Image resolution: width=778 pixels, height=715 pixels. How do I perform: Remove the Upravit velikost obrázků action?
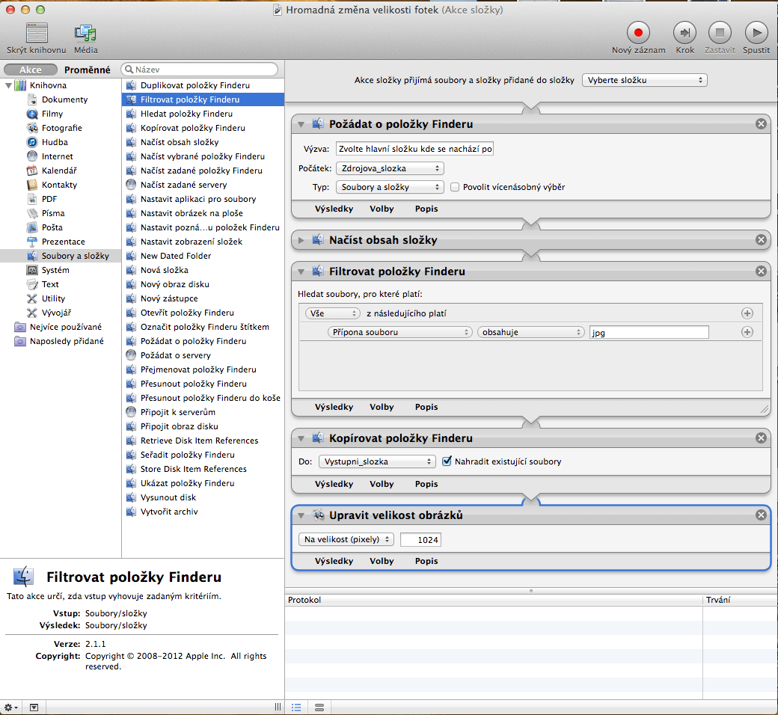point(761,515)
